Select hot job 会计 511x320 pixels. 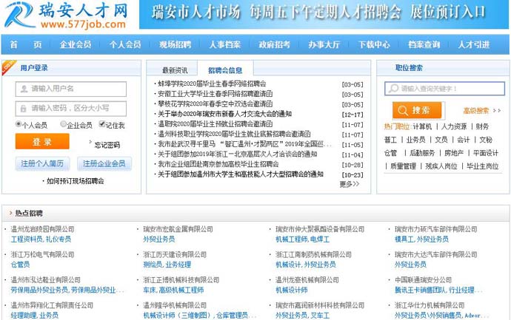(464, 140)
